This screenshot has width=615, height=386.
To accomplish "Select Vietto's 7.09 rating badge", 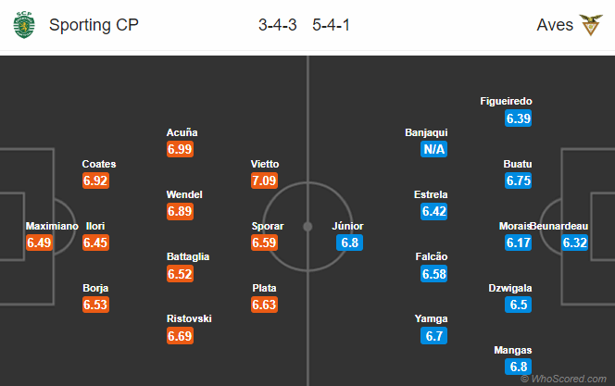I will pos(264,181).
